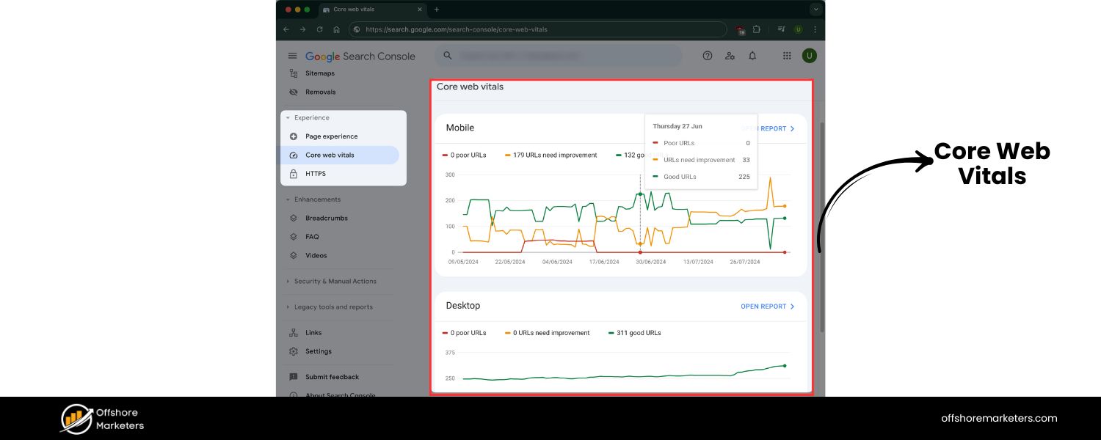Expand Legacy tools and reports section
The height and width of the screenshot is (440, 1101).
click(333, 307)
